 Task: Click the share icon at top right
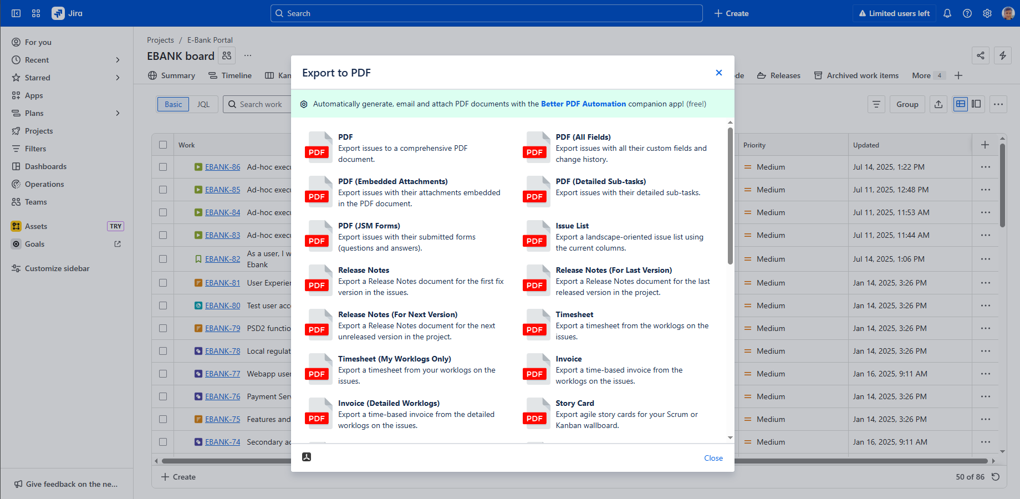pos(981,55)
